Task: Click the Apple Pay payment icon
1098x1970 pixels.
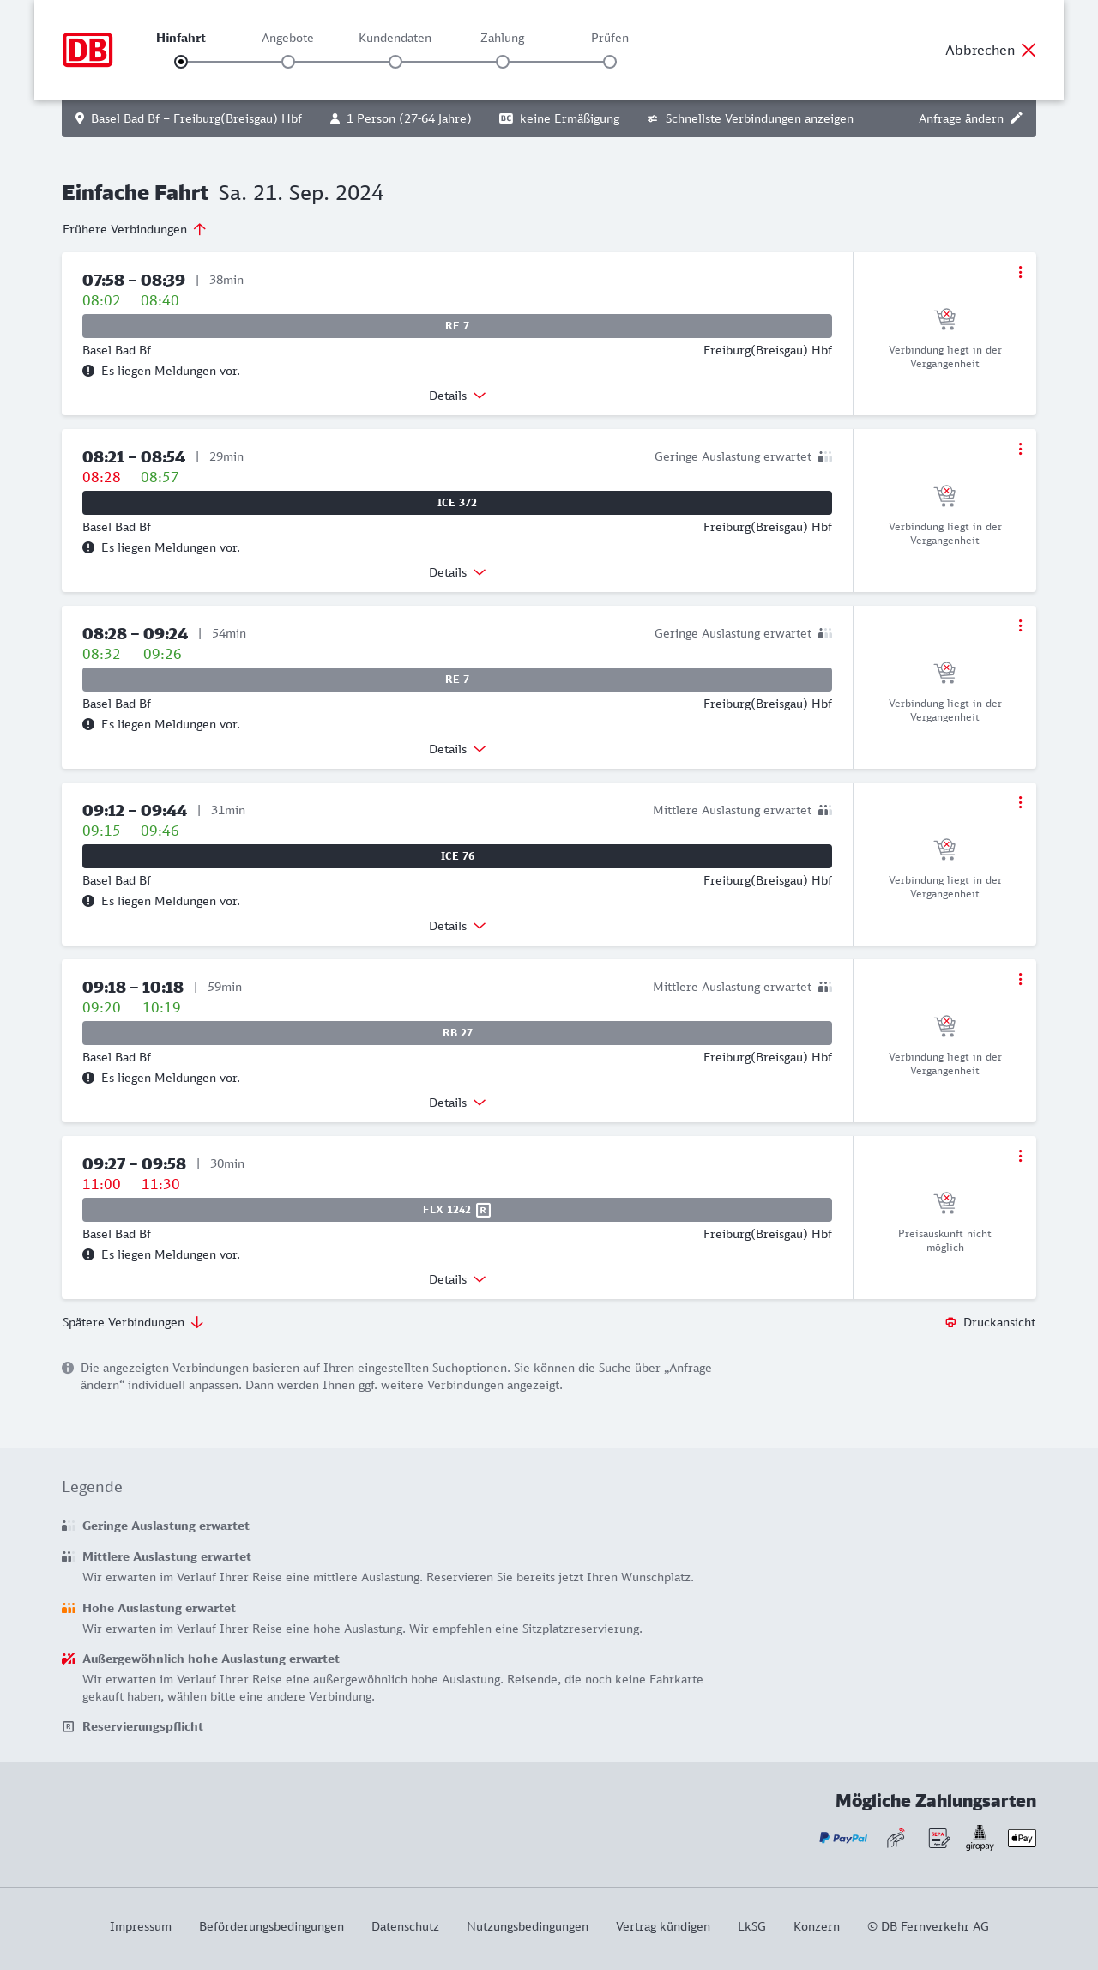Action: click(x=1022, y=1838)
